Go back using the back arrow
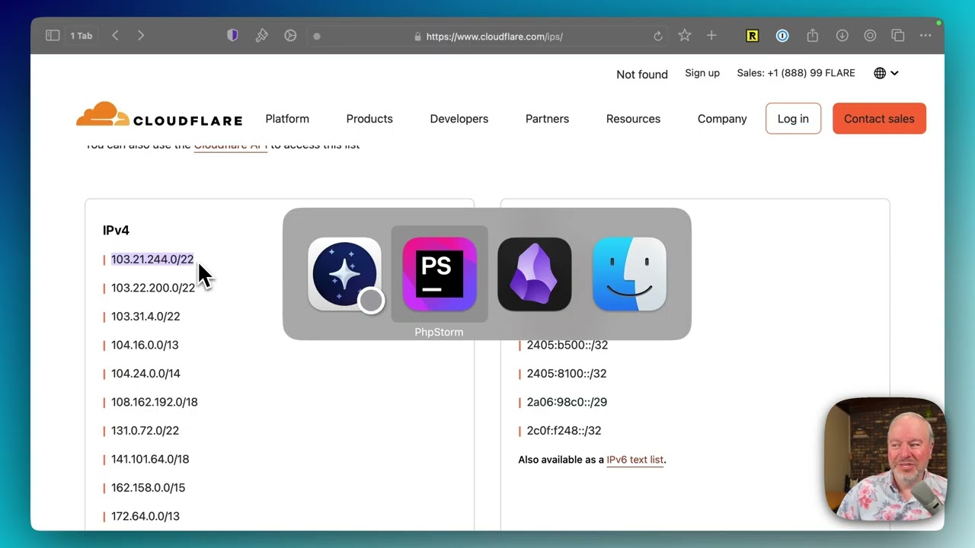975x548 pixels. (115, 36)
